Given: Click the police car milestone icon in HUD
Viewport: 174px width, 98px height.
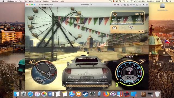Looking at the screenshot, I should [x=114, y=27].
